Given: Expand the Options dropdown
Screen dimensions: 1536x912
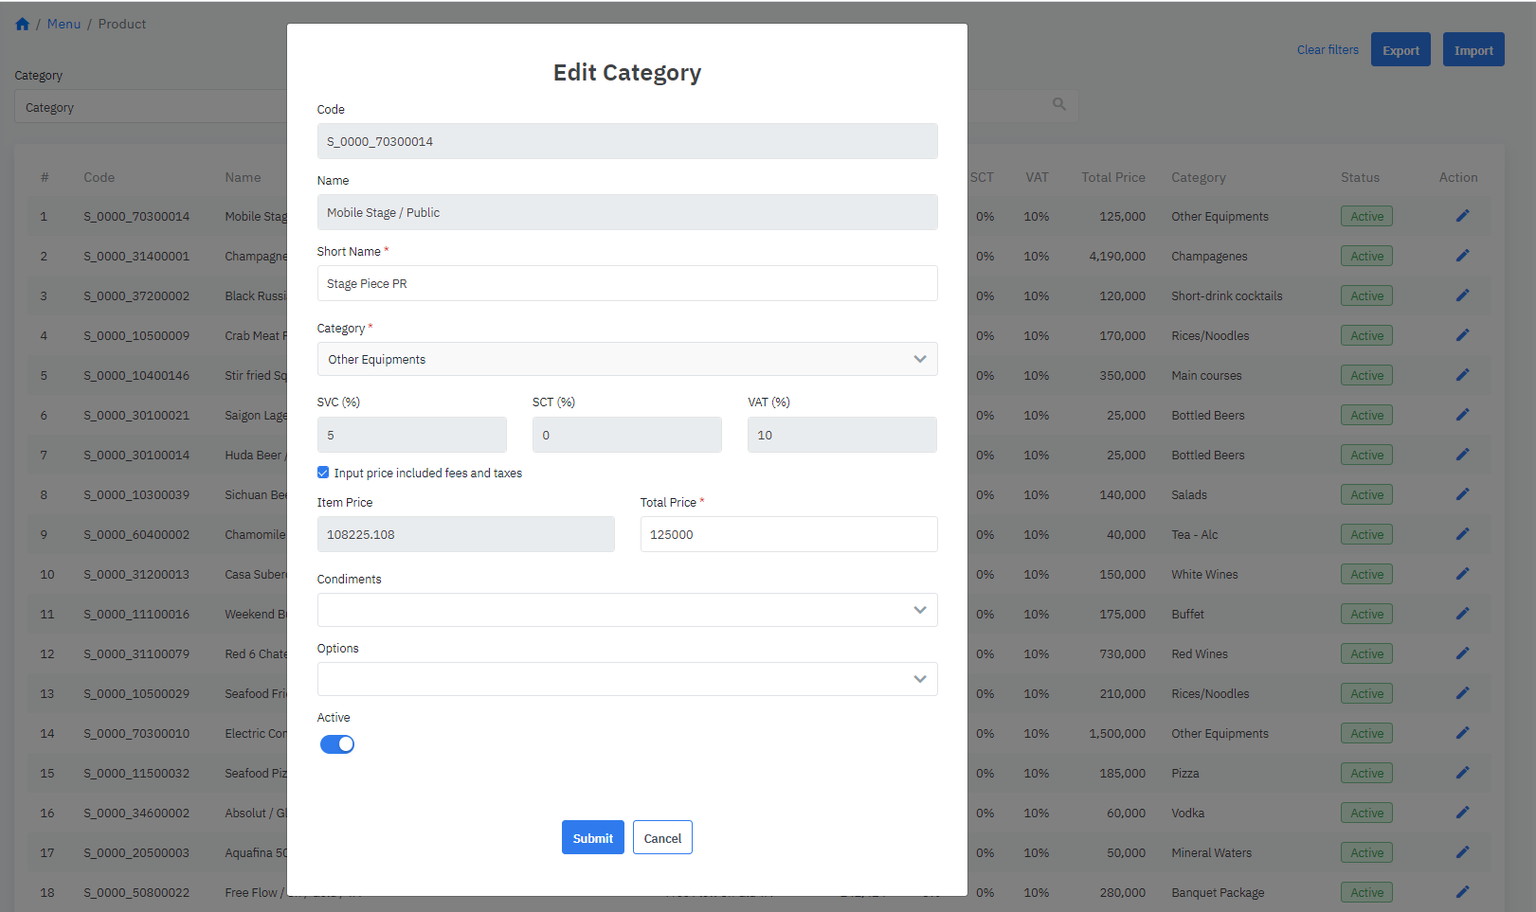Looking at the screenshot, I should (x=627, y=679).
